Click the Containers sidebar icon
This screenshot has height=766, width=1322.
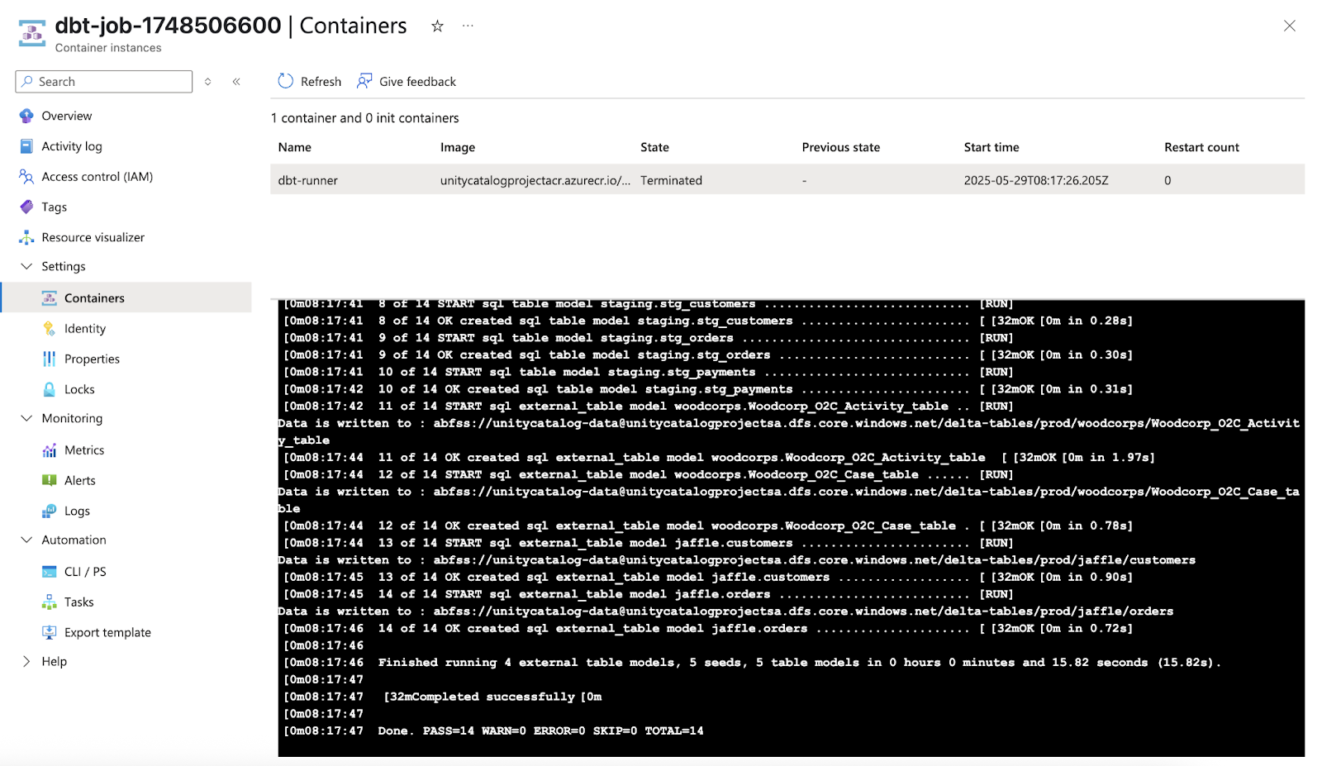50,298
